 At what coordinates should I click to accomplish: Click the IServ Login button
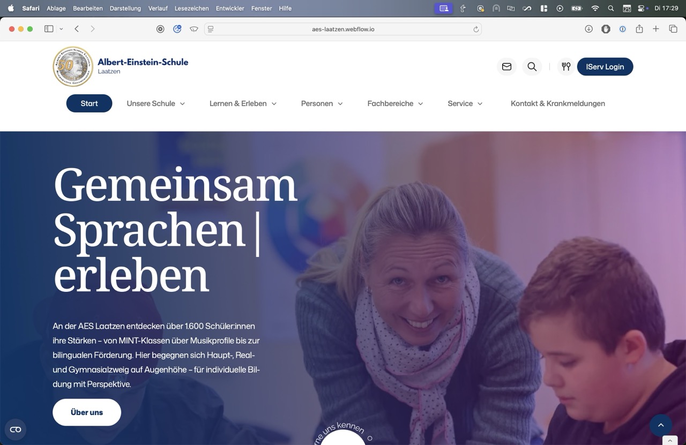click(605, 66)
